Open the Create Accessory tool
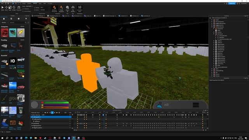The image size is (249, 140). pos(61,9)
